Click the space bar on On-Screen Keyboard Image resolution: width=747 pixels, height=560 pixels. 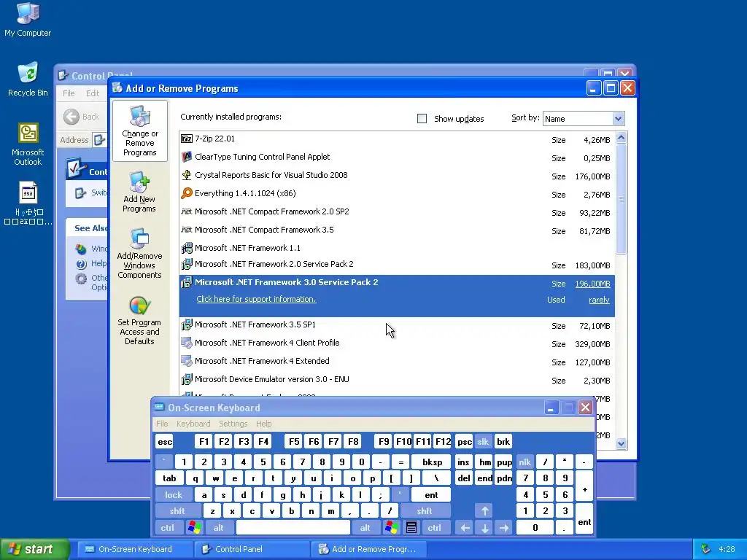click(293, 528)
